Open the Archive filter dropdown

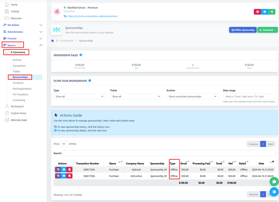tap(193, 96)
